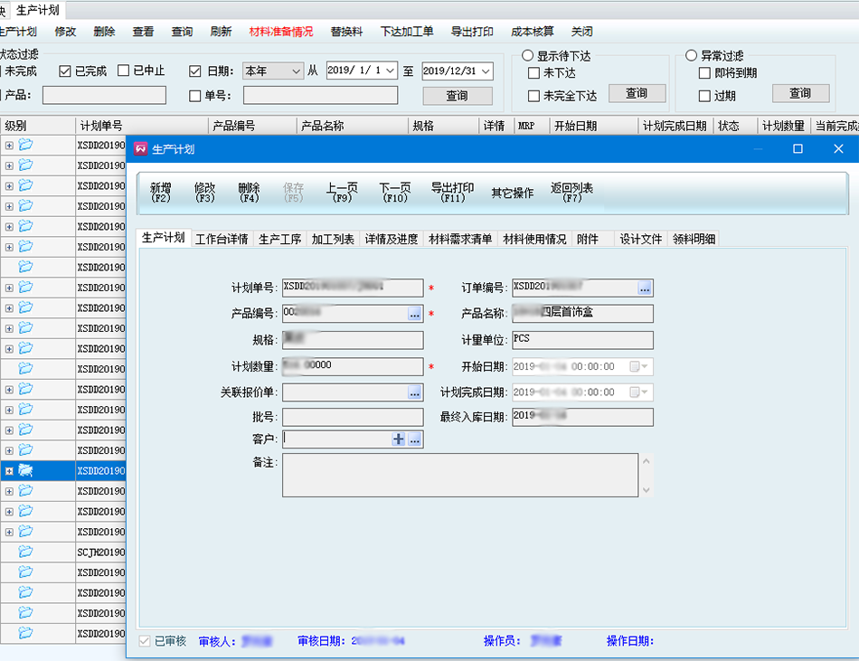The image size is (859, 661).
Task: Switch to 附件 tab
Action: pyautogui.click(x=588, y=240)
